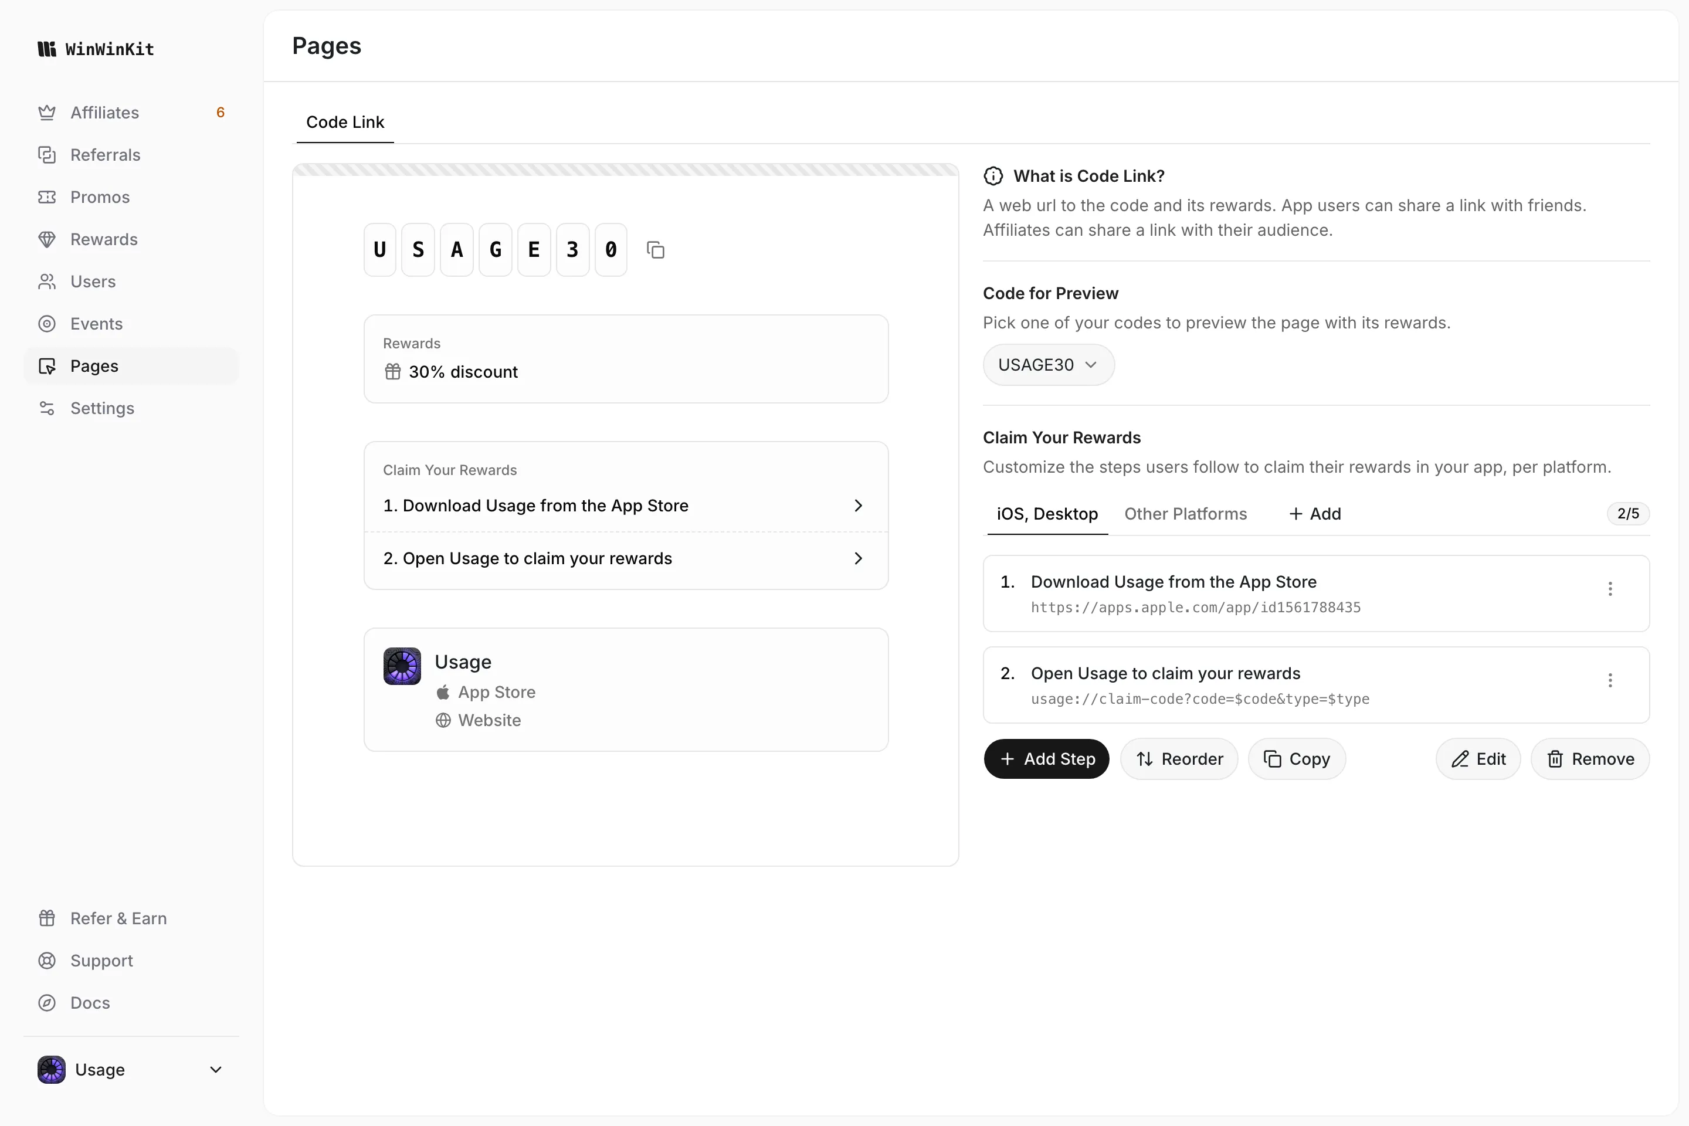Copy the USAGE30 code icon
Screen dimensions: 1689x1126
click(x=656, y=250)
